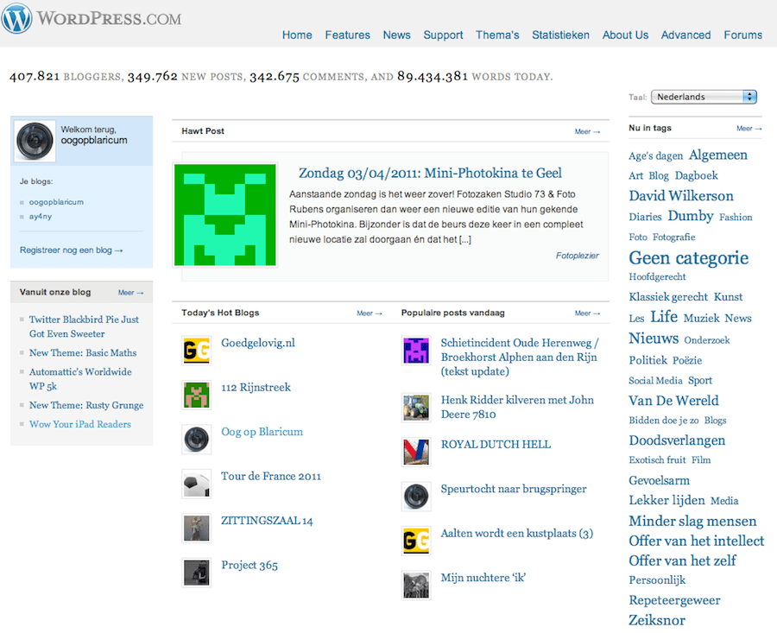This screenshot has height=633, width=777.
Task: Click the oogopblaricum camera lens avatar
Action: click(x=35, y=141)
